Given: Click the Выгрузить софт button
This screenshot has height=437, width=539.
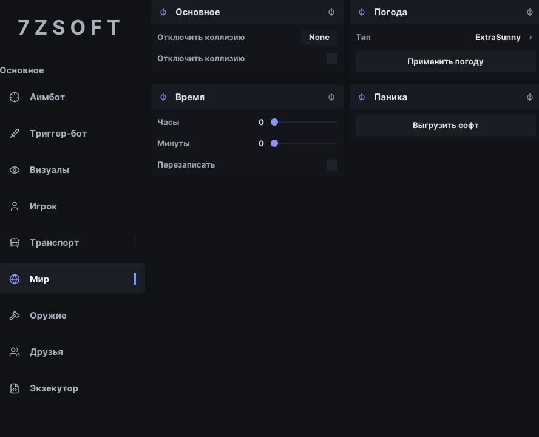Looking at the screenshot, I should [x=446, y=126].
